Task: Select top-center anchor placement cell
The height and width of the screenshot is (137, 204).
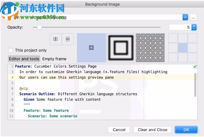Action: tap(183, 38)
